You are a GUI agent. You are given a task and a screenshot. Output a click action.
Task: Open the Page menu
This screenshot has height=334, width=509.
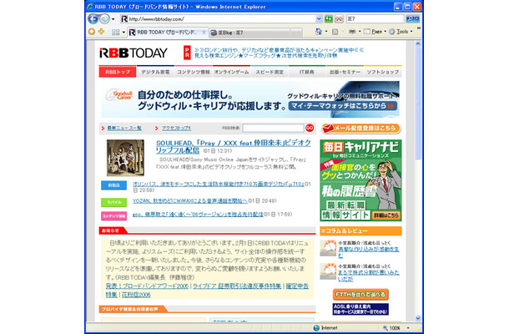(x=375, y=32)
